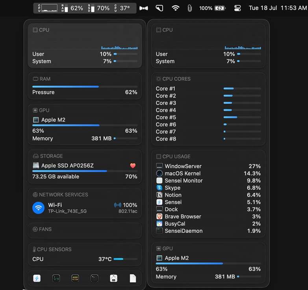The width and height of the screenshot is (308, 290).
Task: Click the Core #6 label
Action: 166,125
